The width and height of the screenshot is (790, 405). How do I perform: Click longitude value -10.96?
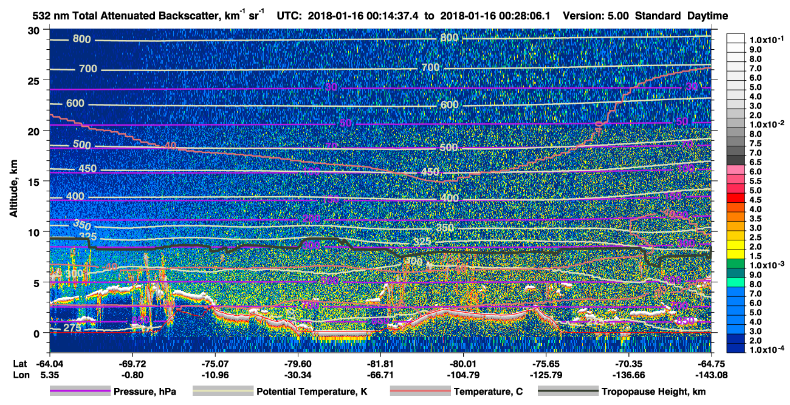pos(215,375)
